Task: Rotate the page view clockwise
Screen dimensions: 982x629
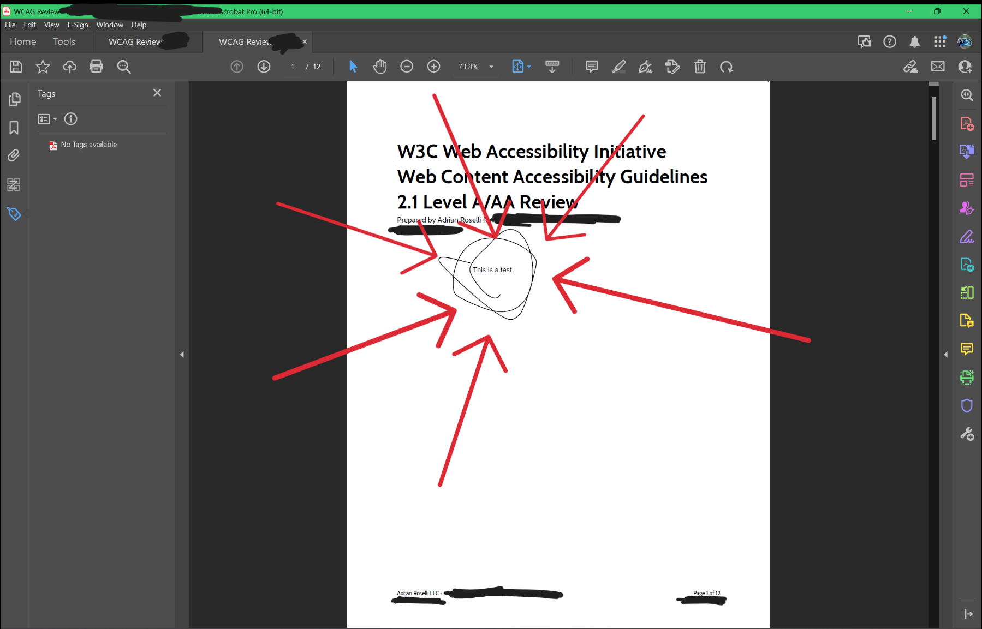Action: point(727,67)
